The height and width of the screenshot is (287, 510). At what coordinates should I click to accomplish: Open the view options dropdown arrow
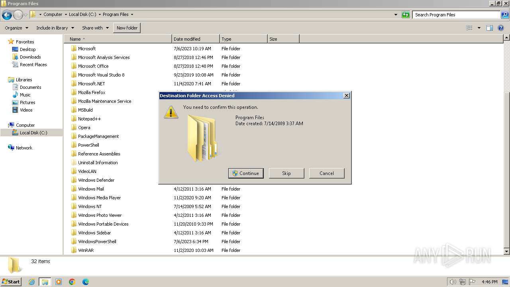point(479,28)
